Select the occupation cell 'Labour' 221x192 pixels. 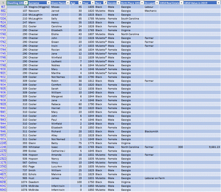[151, 7]
